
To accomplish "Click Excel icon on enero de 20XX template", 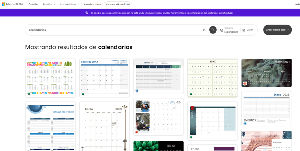I will pos(83,94).
